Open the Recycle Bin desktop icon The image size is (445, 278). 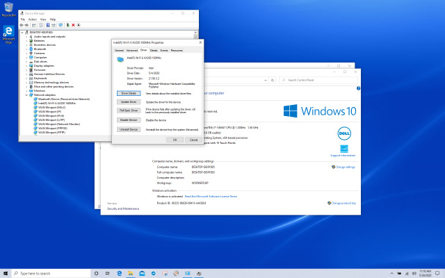[x=10, y=6]
